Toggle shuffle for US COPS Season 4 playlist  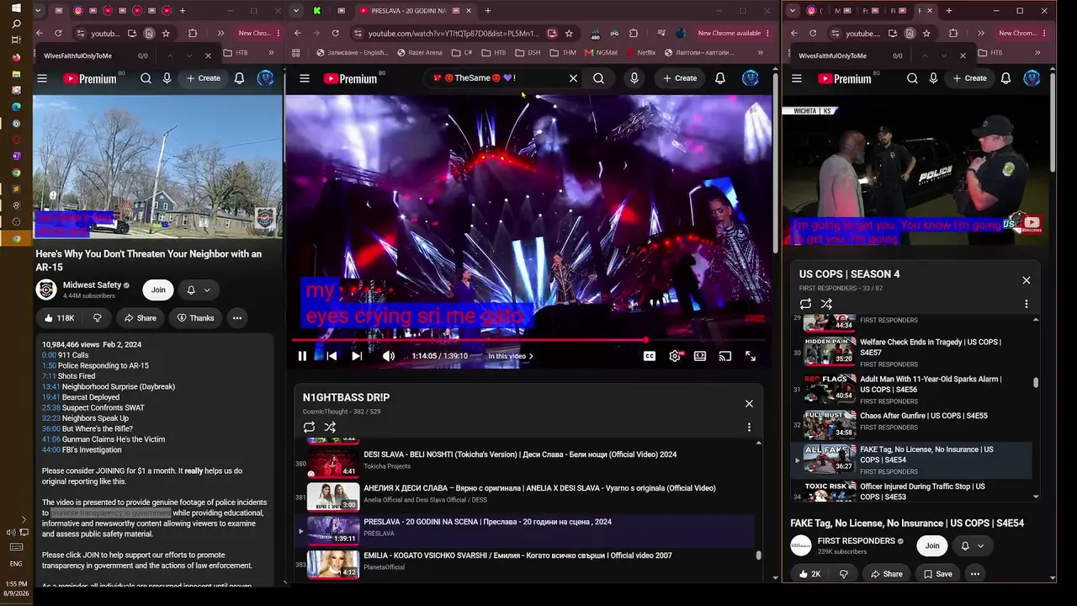826,304
